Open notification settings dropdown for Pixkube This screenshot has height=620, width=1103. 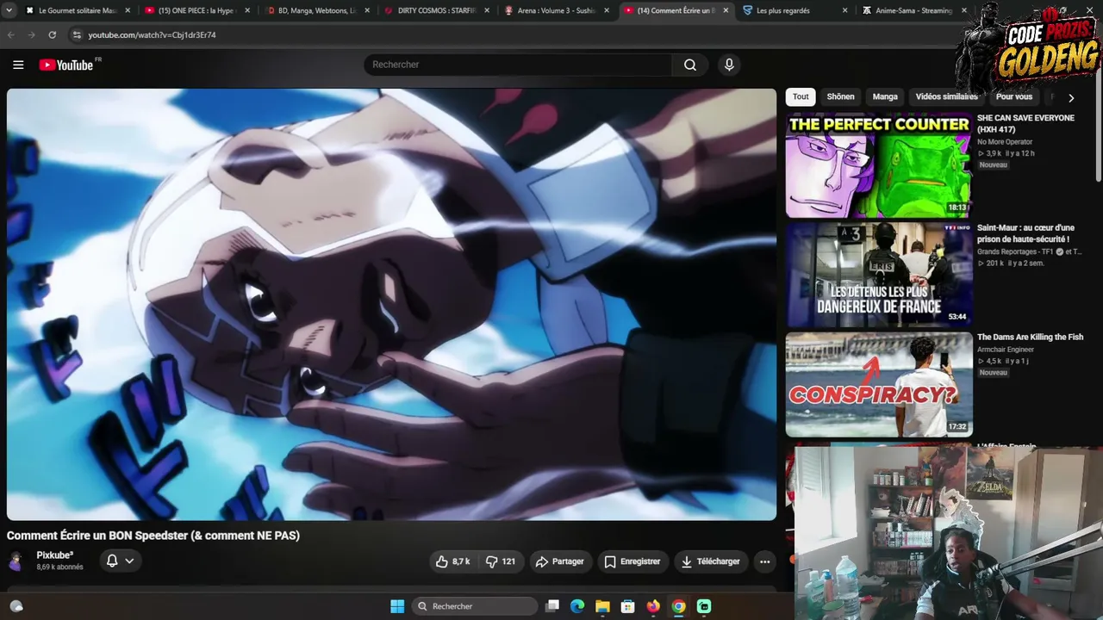pos(120,561)
